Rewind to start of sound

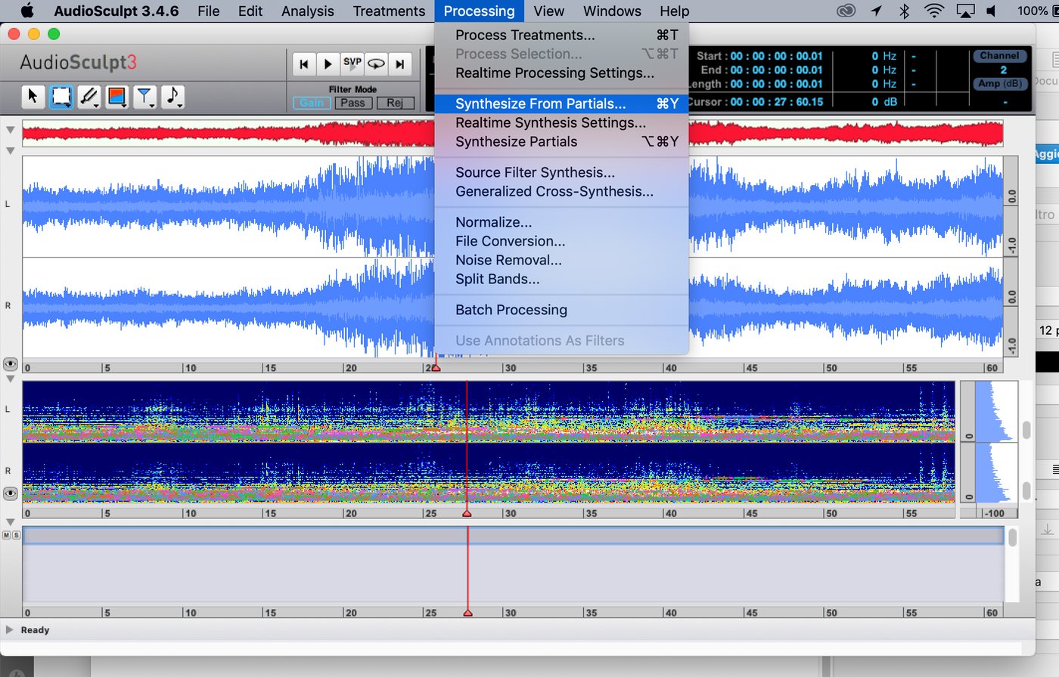[303, 64]
